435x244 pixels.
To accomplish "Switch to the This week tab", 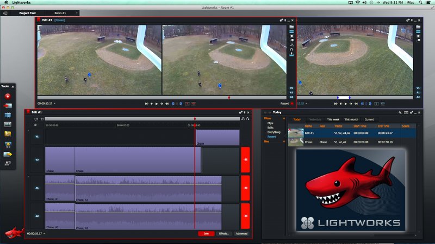I will (333, 119).
